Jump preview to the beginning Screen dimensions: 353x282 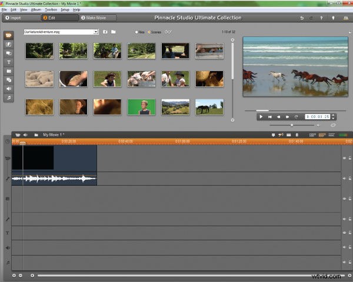point(269,117)
